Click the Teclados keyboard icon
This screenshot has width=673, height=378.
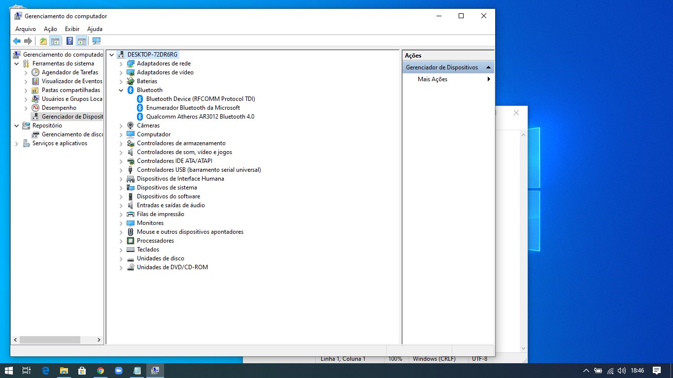pyautogui.click(x=131, y=250)
